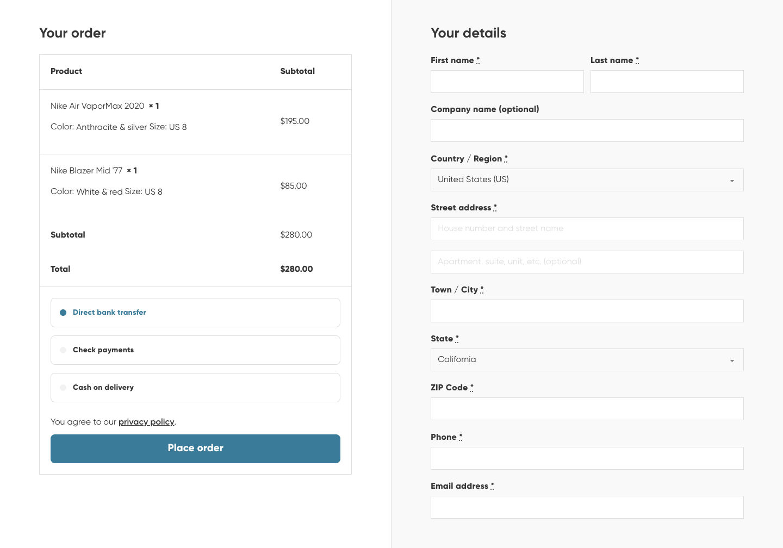Click the Country dropdown arrow icon
The height and width of the screenshot is (548, 783).
[732, 180]
